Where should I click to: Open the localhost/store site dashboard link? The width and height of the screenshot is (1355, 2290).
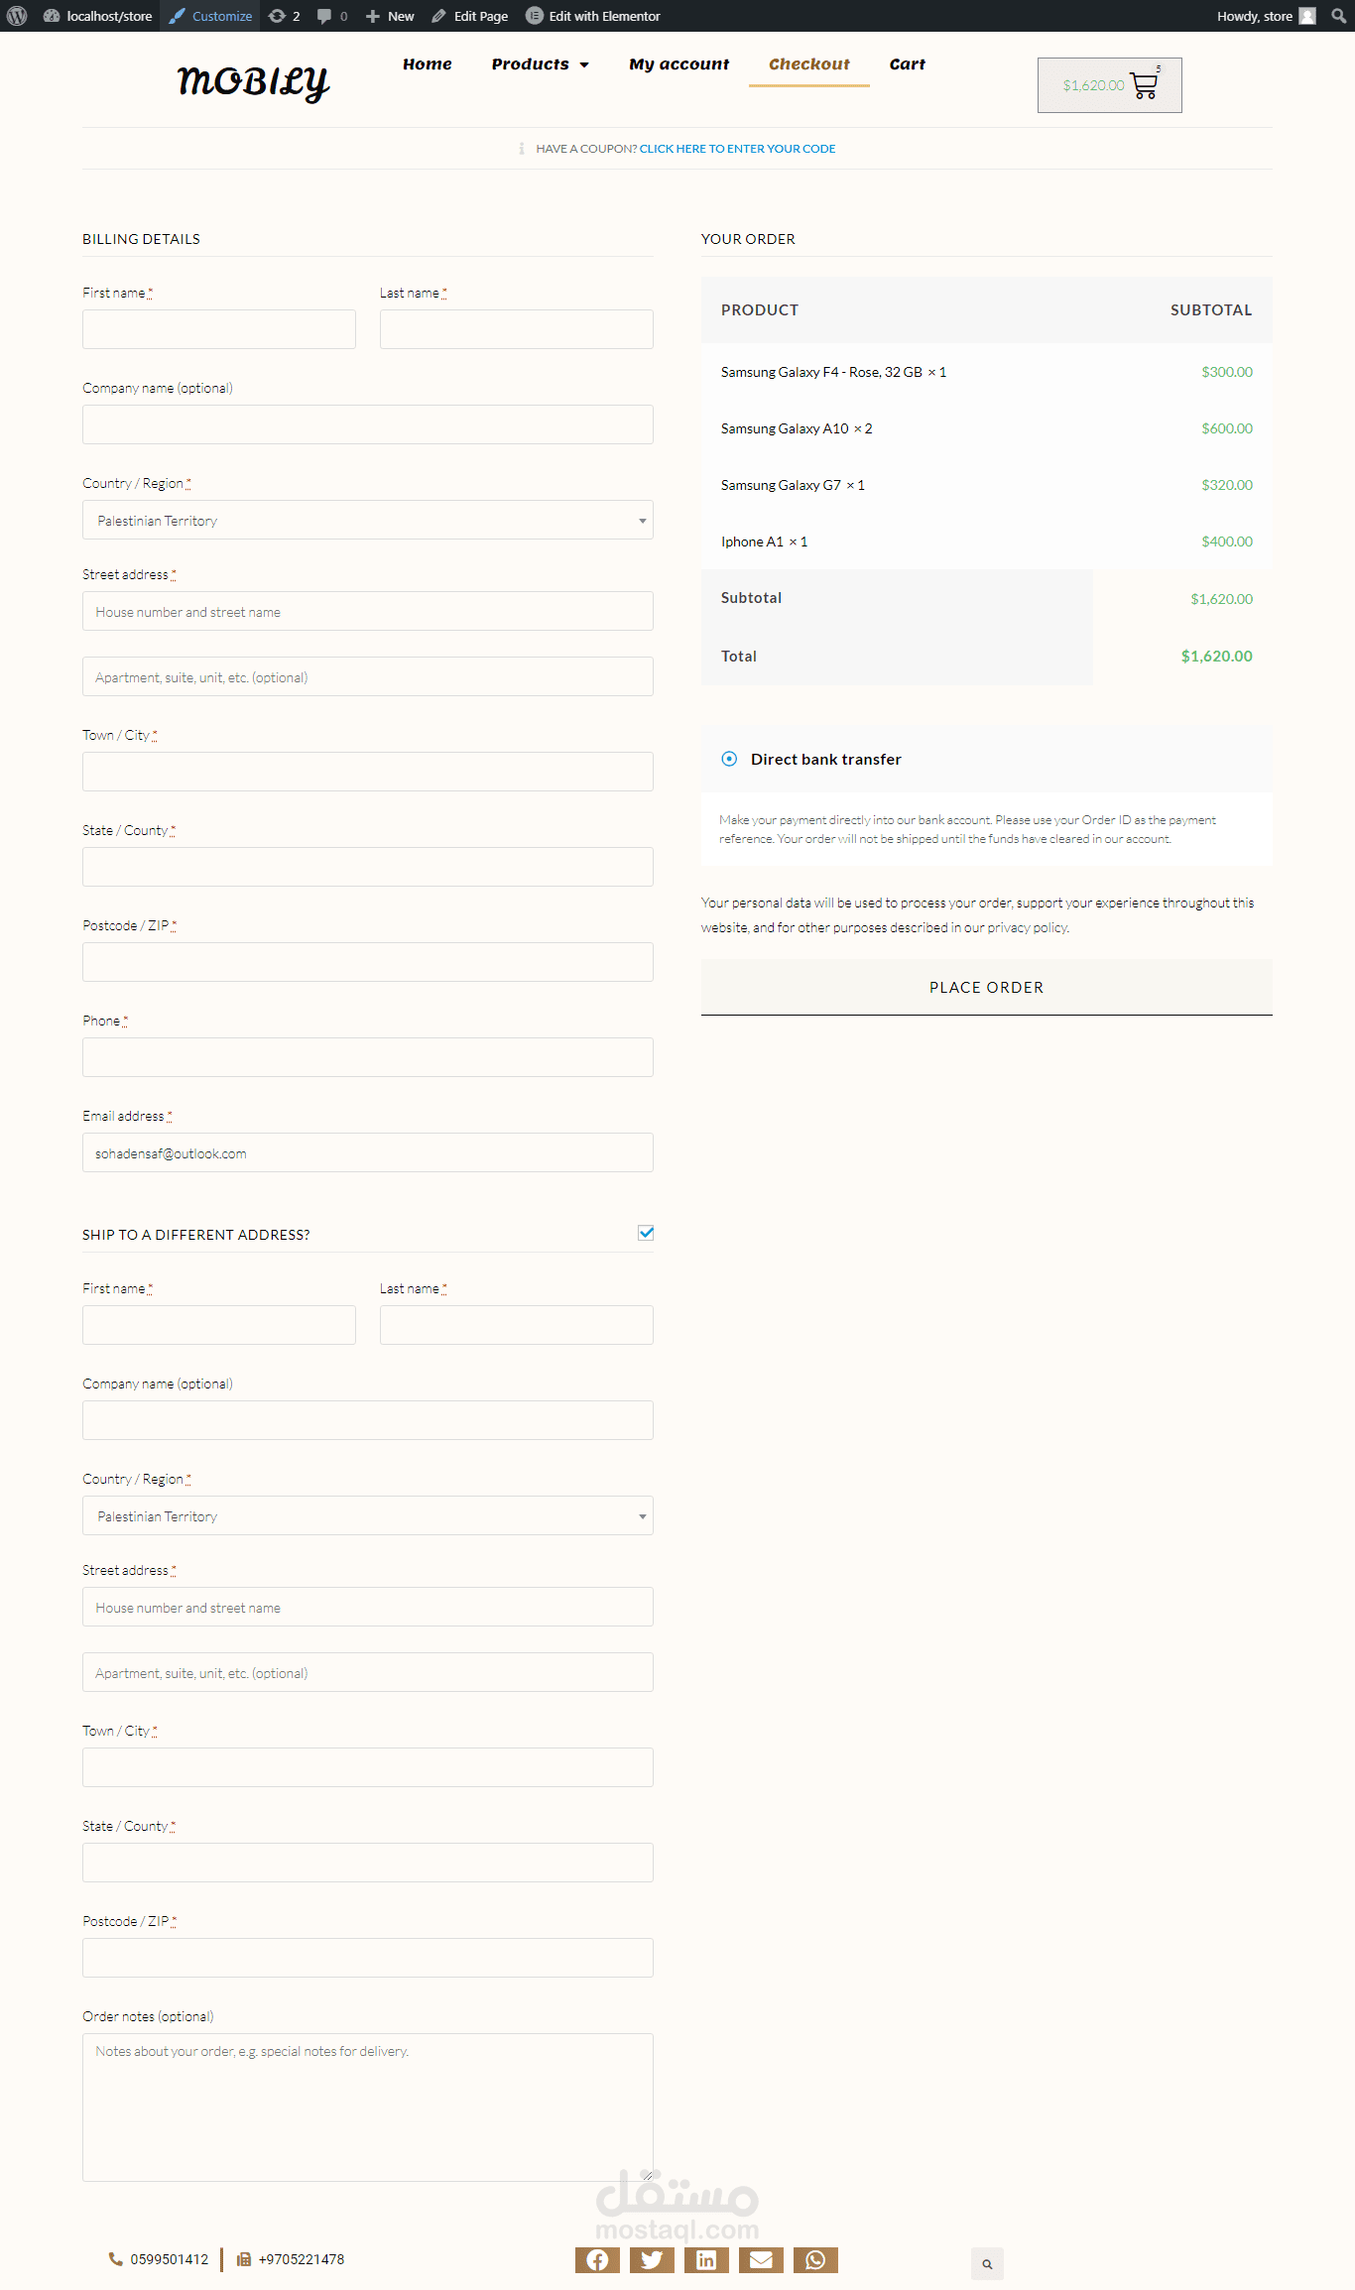(98, 16)
